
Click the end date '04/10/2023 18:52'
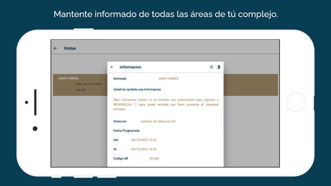(144, 149)
